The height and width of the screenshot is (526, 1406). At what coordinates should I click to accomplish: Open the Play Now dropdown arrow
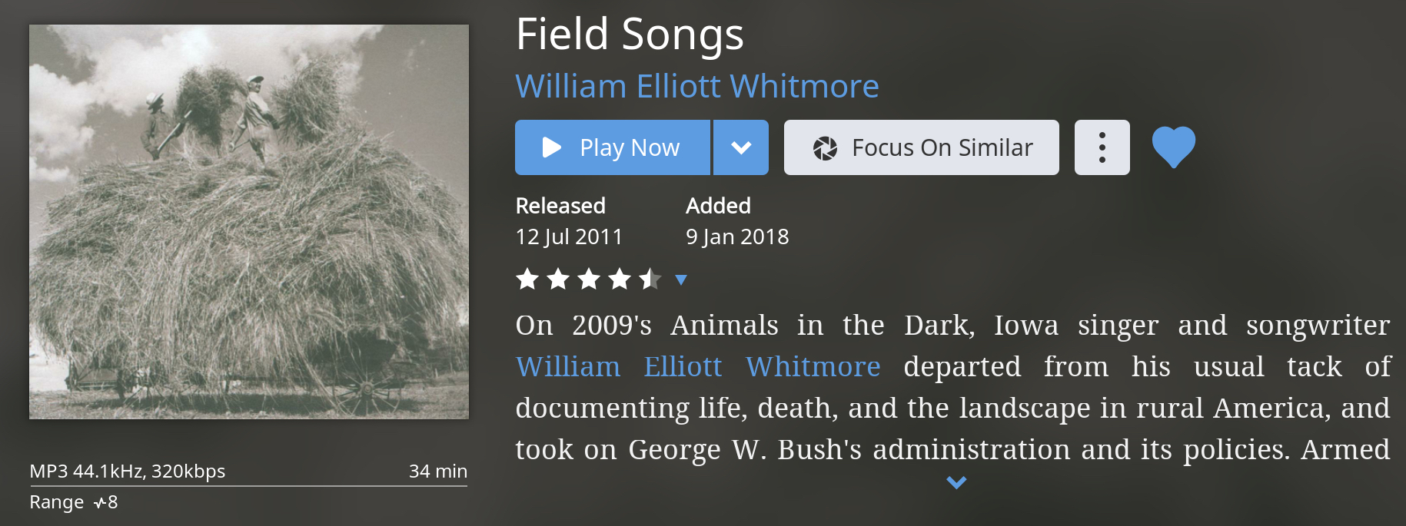pos(741,147)
